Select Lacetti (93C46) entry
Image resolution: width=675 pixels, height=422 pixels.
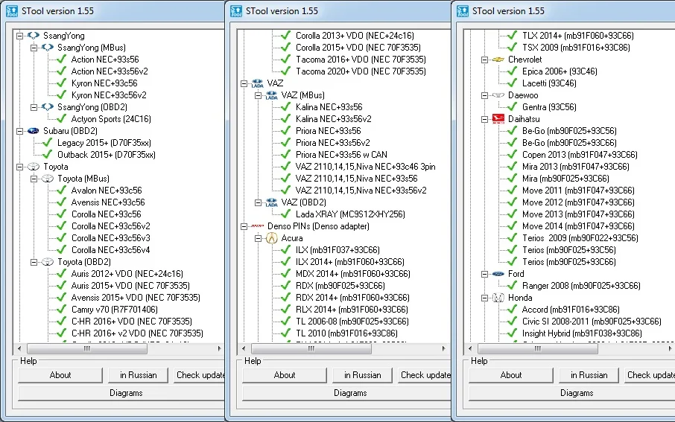point(549,83)
